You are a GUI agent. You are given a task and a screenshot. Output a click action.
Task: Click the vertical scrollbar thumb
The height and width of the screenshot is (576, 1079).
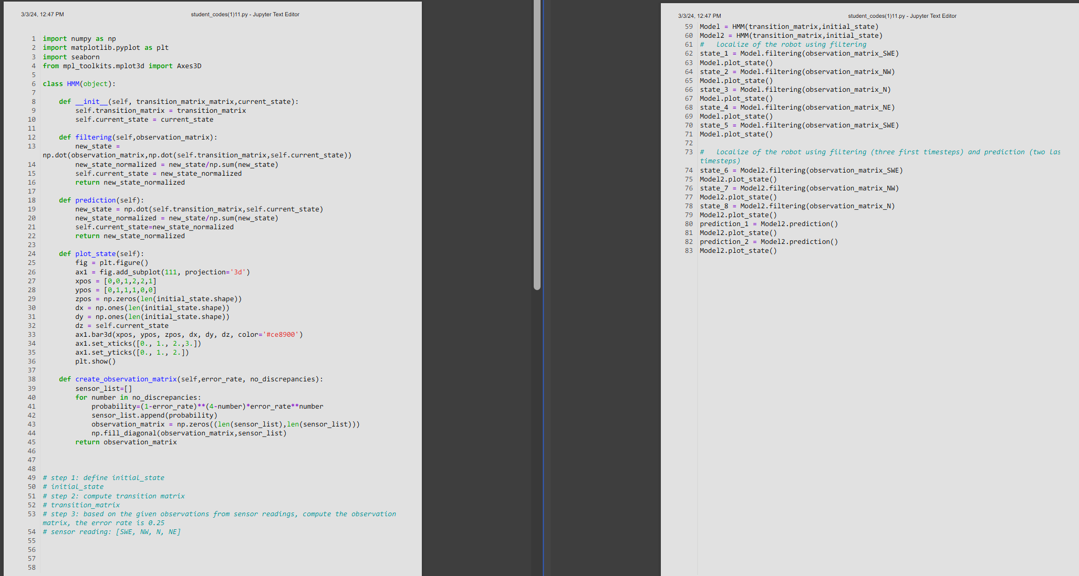537,144
